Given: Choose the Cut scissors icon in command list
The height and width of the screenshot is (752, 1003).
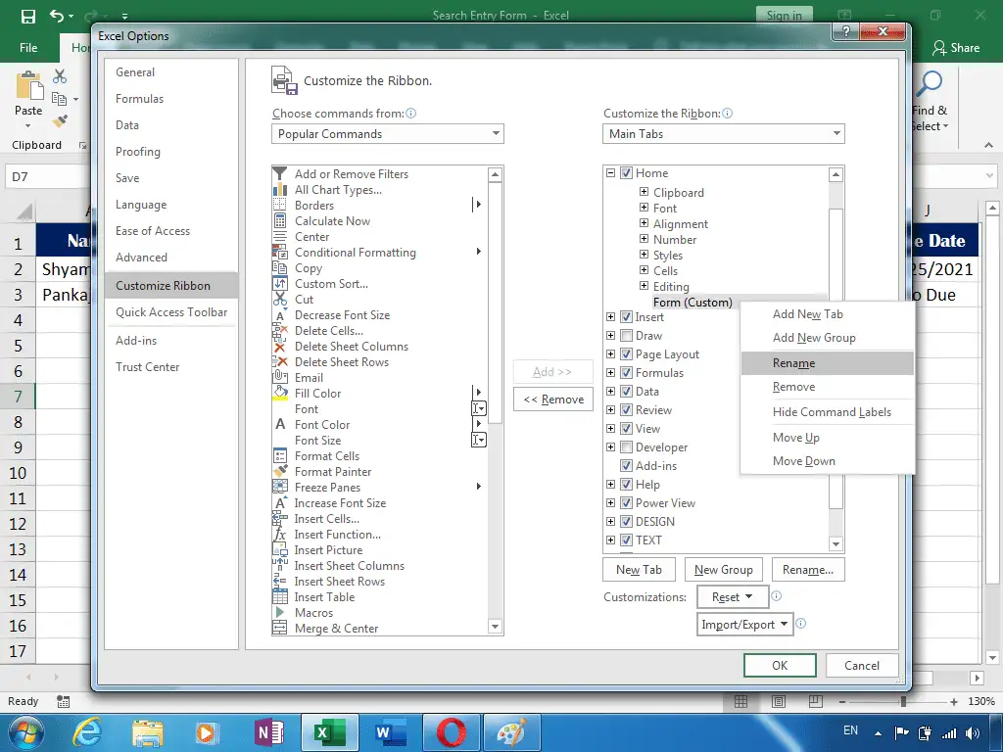Looking at the screenshot, I should tap(279, 300).
